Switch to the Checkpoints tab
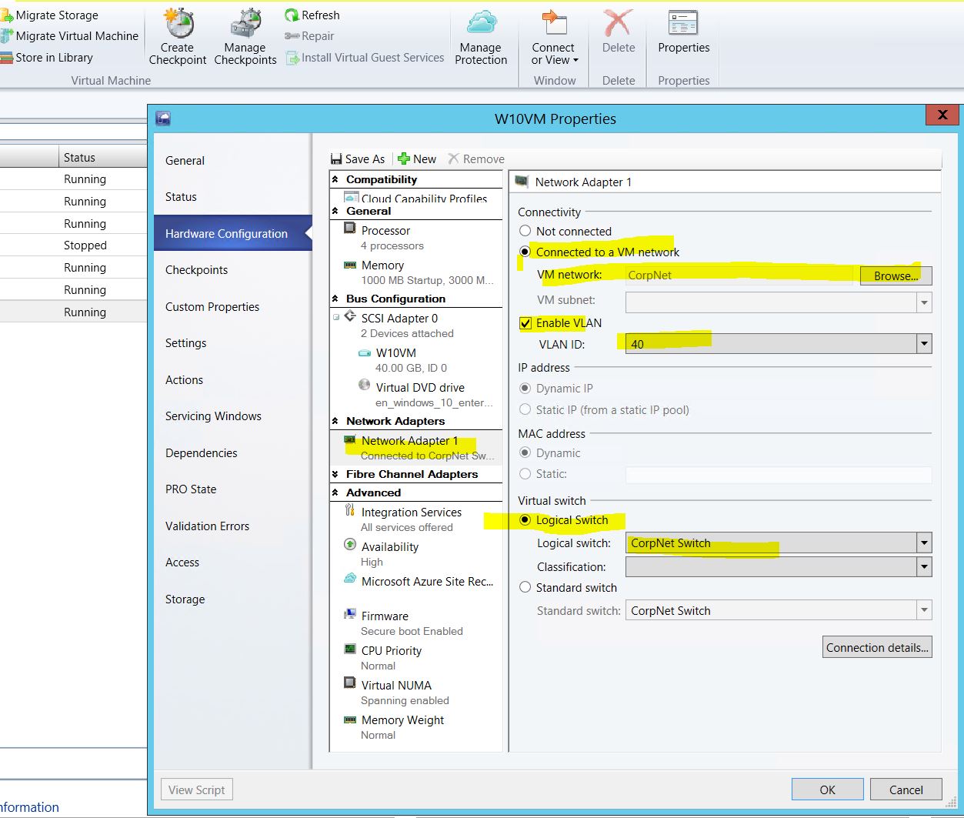 (196, 270)
